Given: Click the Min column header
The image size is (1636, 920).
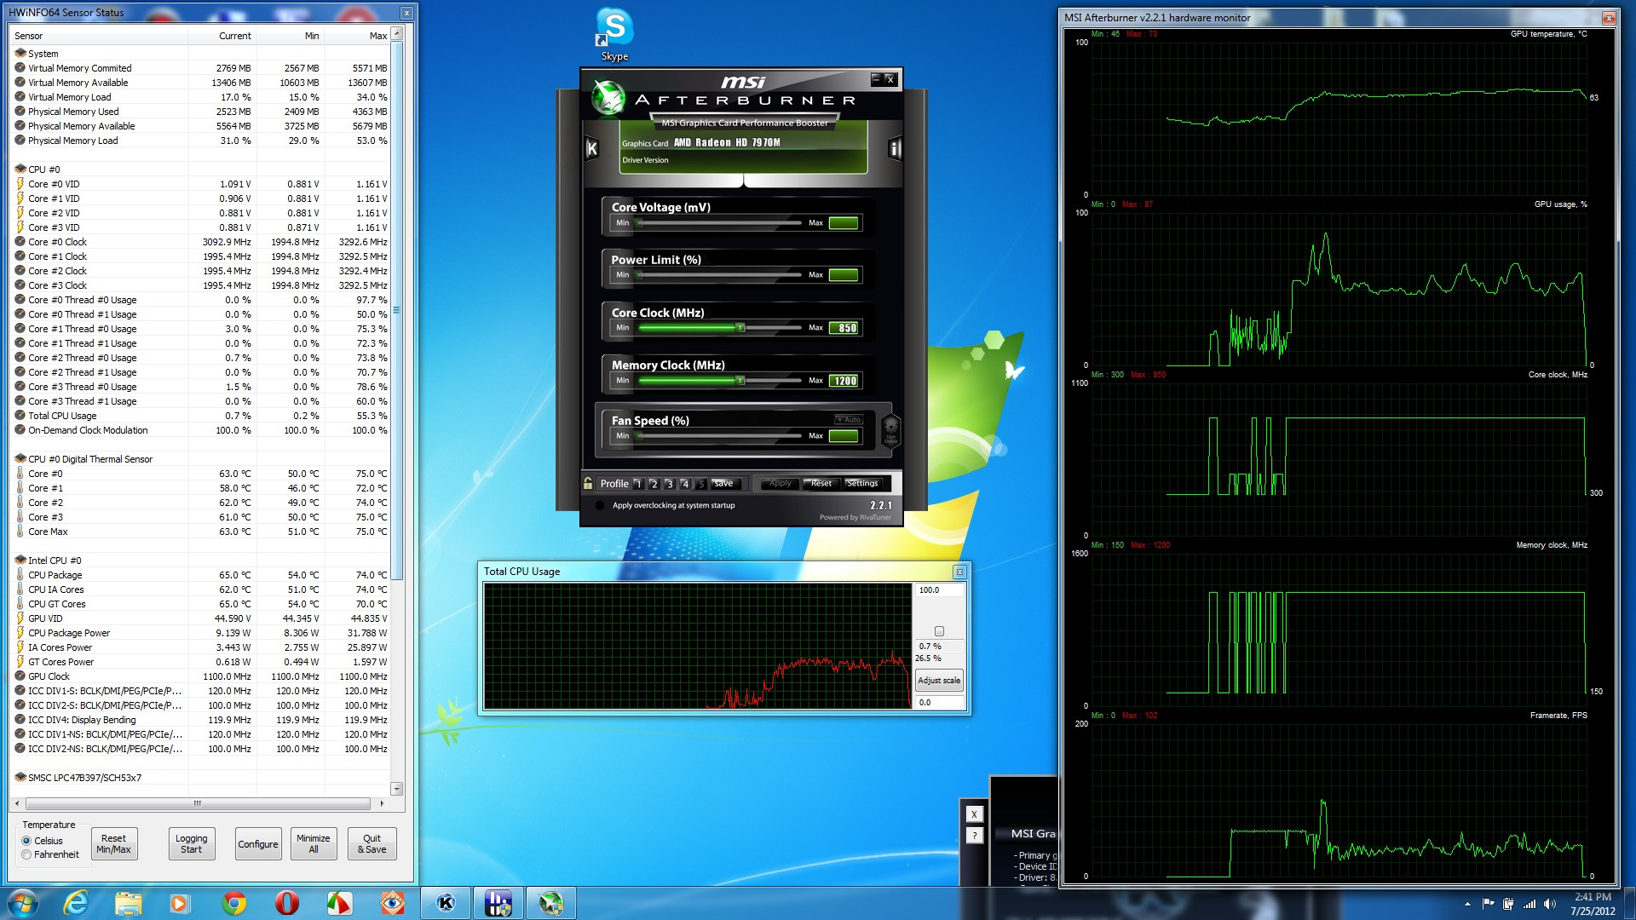Looking at the screenshot, I should (x=290, y=36).
